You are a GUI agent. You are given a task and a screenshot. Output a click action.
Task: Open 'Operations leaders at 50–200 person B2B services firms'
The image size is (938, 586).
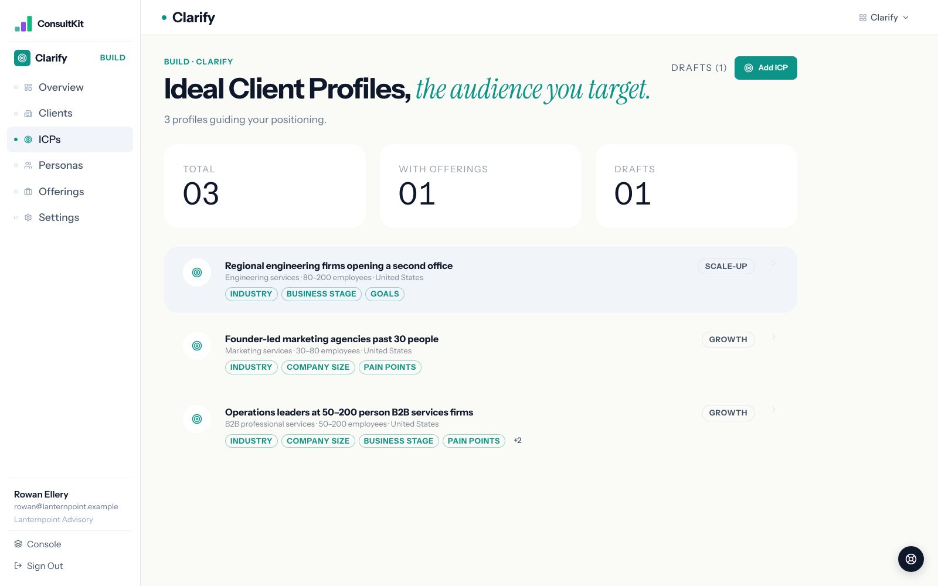349,412
